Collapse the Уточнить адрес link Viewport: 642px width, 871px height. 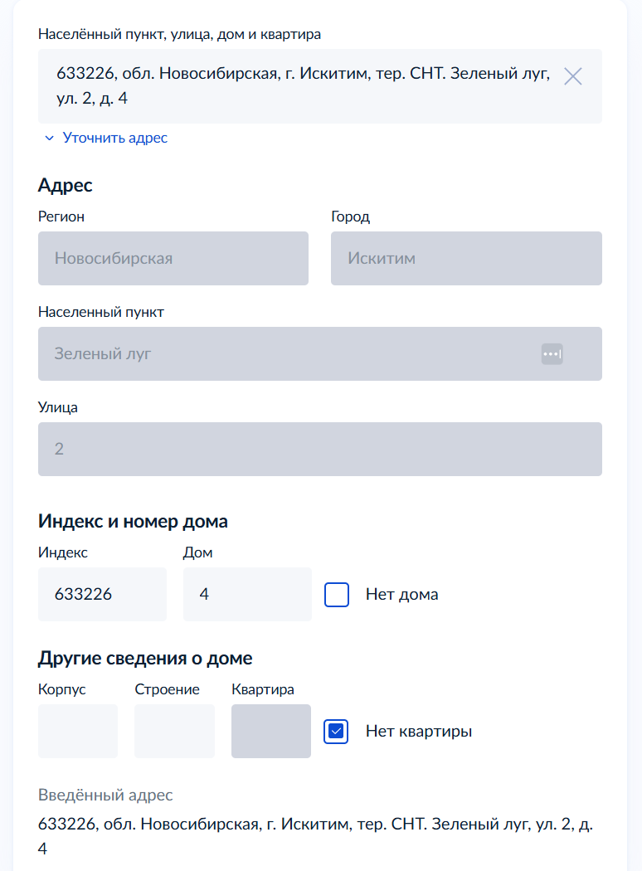point(114,138)
